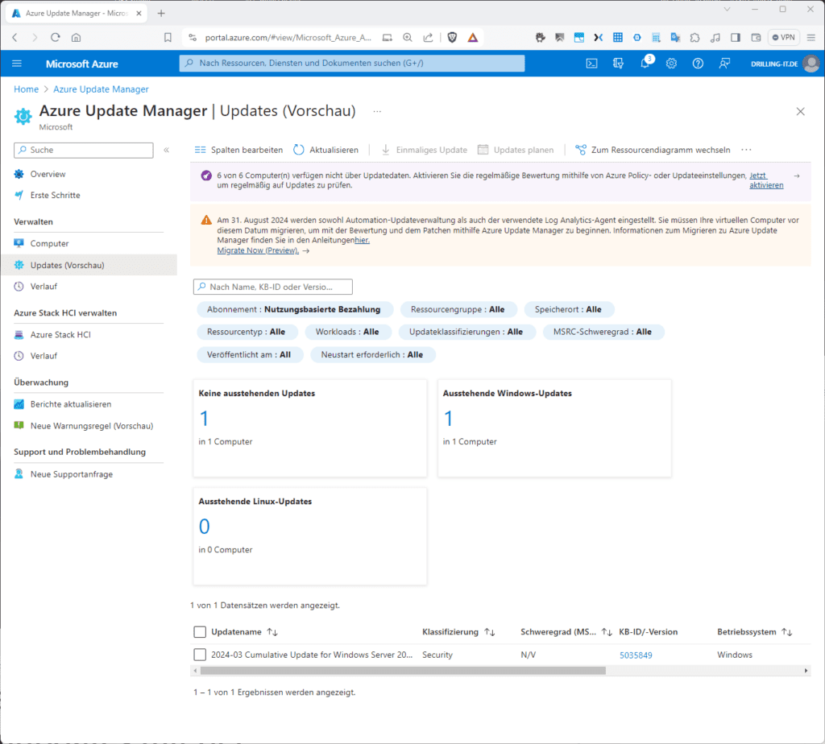Screen dimensions: 825x744
Task: Open portal settings gear
Action: pyautogui.click(x=671, y=64)
